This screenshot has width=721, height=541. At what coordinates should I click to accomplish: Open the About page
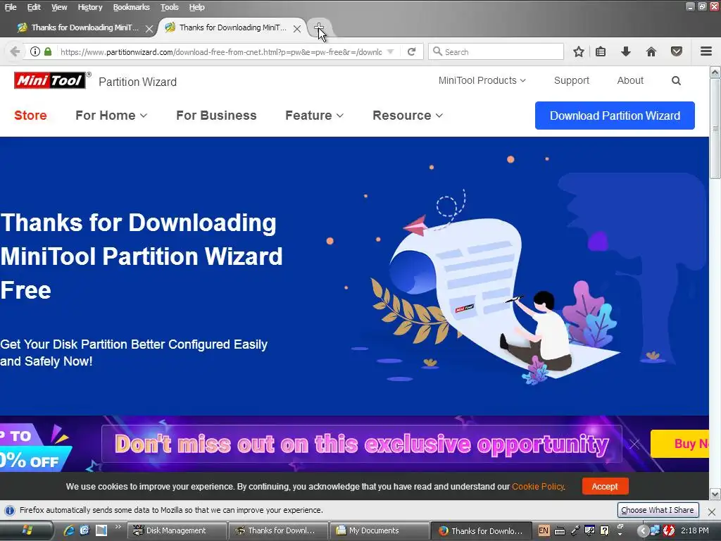pos(630,80)
